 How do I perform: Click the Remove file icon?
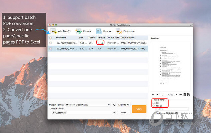pyautogui.click(x=99, y=31)
